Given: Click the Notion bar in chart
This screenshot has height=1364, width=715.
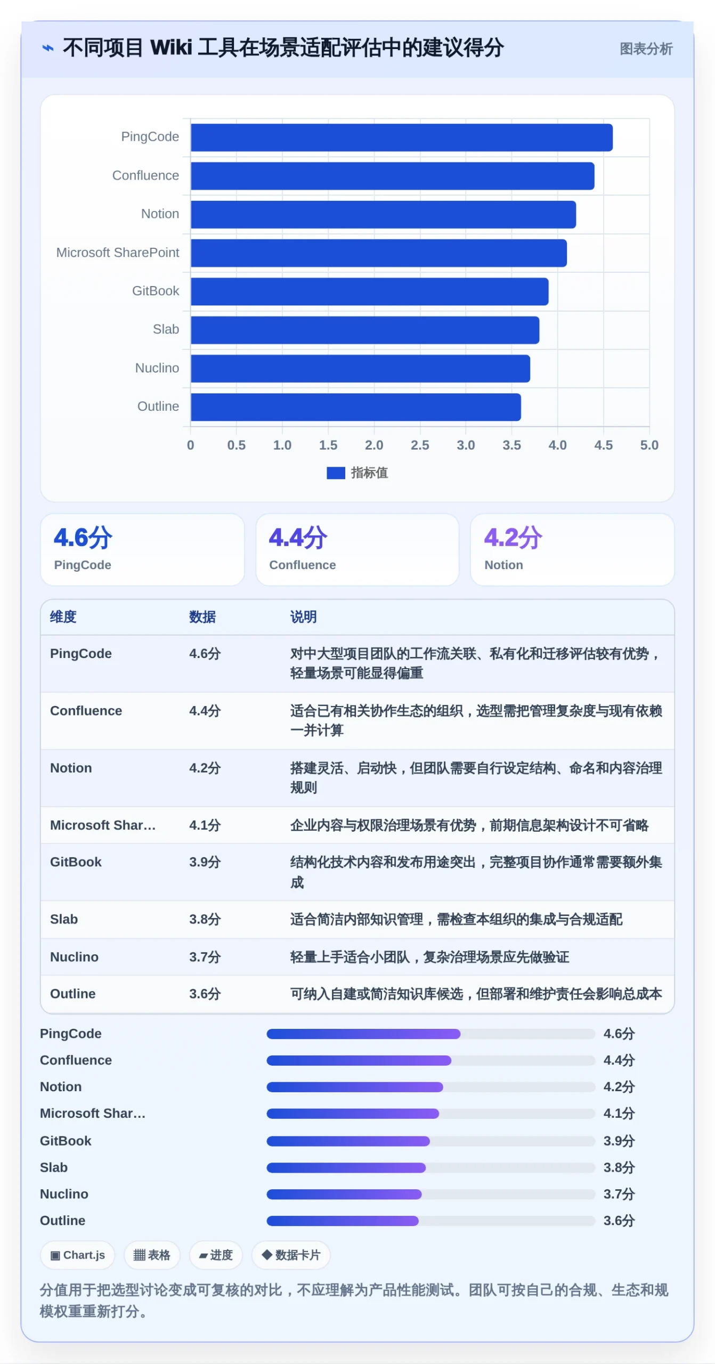Looking at the screenshot, I should pyautogui.click(x=383, y=214).
